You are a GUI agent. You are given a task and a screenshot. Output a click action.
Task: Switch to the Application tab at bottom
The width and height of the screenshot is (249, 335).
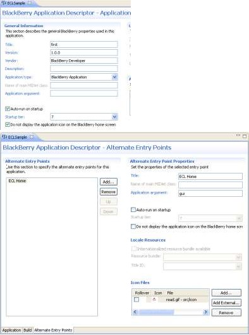coord(11,330)
